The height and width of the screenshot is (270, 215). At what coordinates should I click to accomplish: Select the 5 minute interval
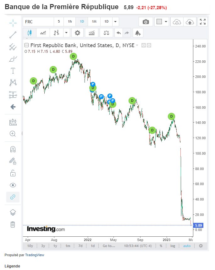pyautogui.click(x=59, y=22)
